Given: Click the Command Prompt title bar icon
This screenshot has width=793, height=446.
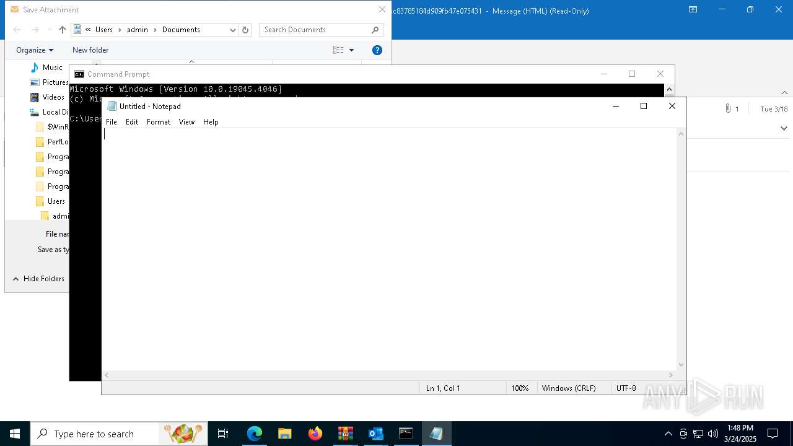Looking at the screenshot, I should [x=79, y=74].
